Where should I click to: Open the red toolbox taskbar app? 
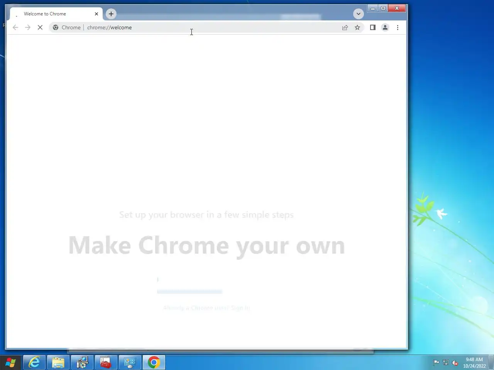[x=106, y=362]
